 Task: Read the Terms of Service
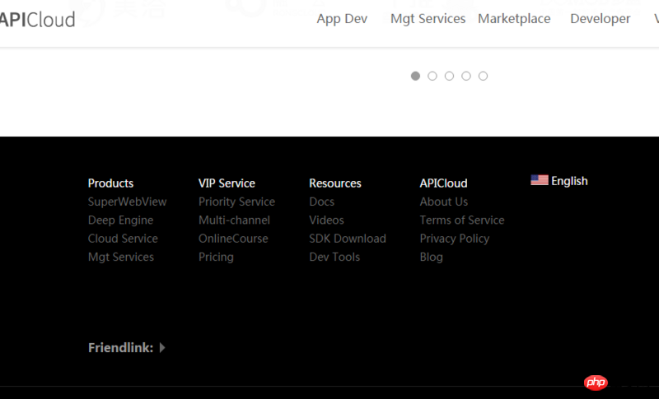coord(462,220)
